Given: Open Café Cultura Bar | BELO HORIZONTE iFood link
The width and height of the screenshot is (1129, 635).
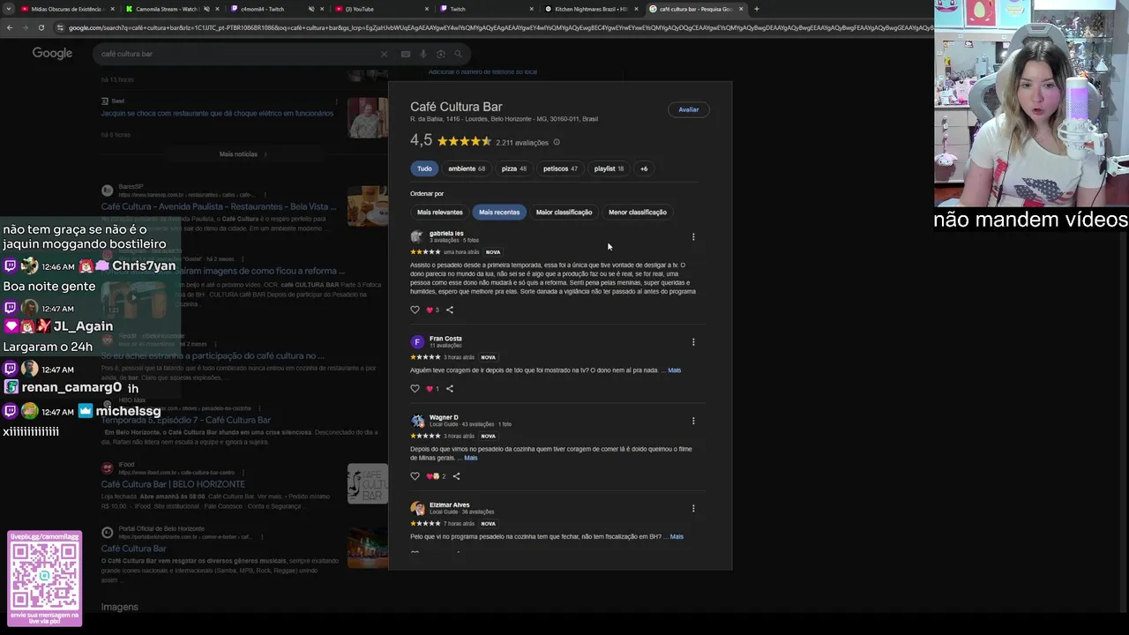Looking at the screenshot, I should 173,484.
